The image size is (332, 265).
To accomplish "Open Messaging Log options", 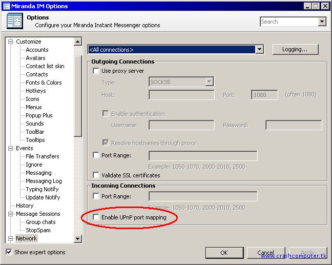I will [44, 181].
